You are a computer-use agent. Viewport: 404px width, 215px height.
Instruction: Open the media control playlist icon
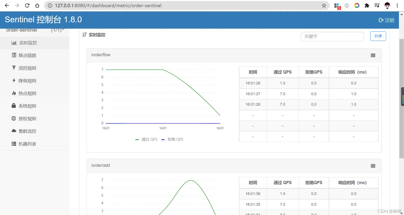[x=377, y=5]
